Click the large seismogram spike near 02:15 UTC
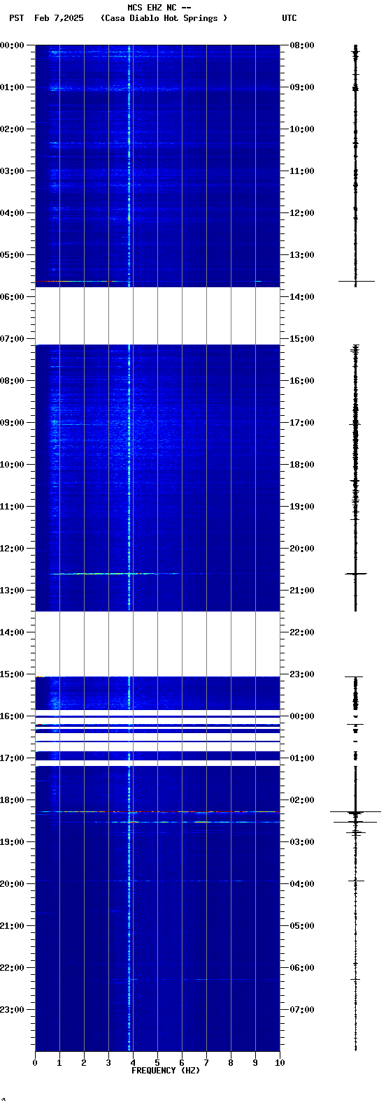The image size is (386, 1107). [x=355, y=812]
